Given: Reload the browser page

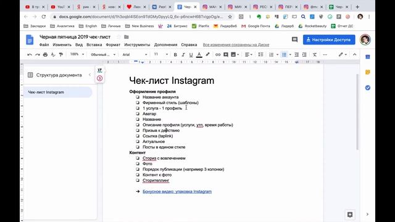Looking at the screenshot, I should pyautogui.click(x=44, y=17).
